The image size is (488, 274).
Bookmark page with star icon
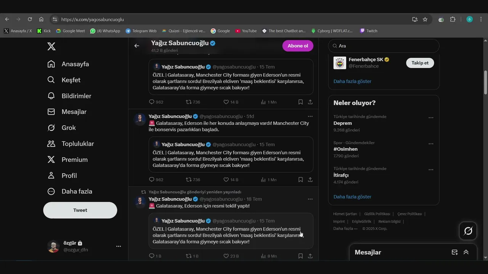coord(425,19)
